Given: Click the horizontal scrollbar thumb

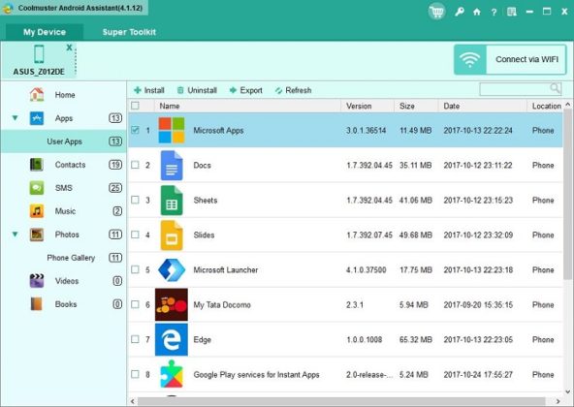Looking at the screenshot, I should pos(341,401).
